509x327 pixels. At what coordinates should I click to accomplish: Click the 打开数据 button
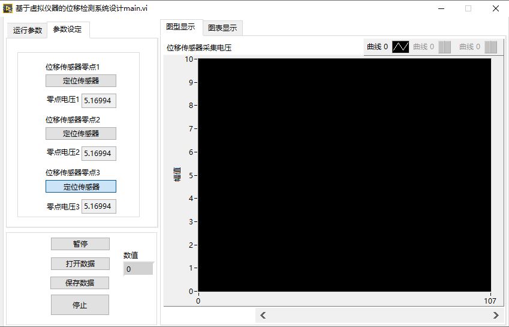click(x=80, y=263)
